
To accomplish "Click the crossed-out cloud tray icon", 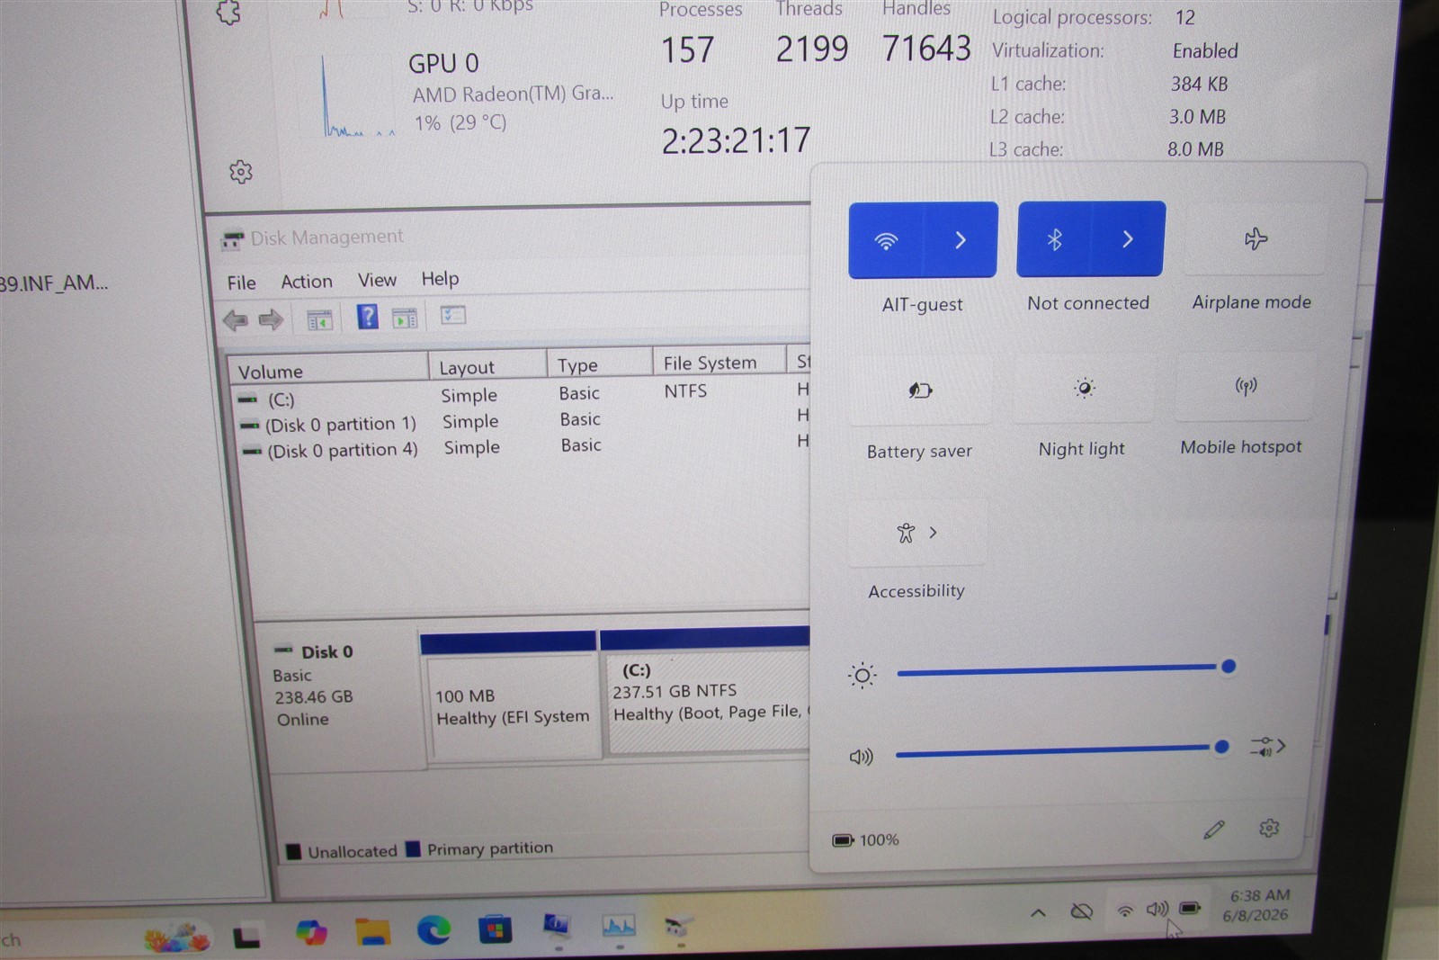I will [1081, 912].
